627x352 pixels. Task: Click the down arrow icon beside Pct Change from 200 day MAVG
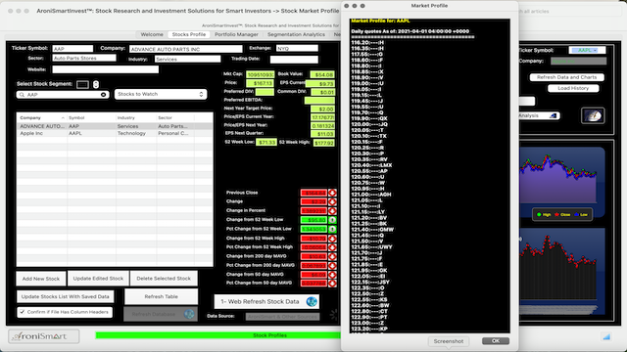(332, 265)
